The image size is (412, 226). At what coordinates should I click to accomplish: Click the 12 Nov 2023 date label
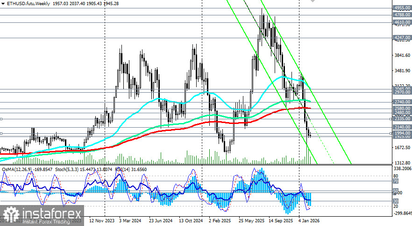click(x=102, y=221)
